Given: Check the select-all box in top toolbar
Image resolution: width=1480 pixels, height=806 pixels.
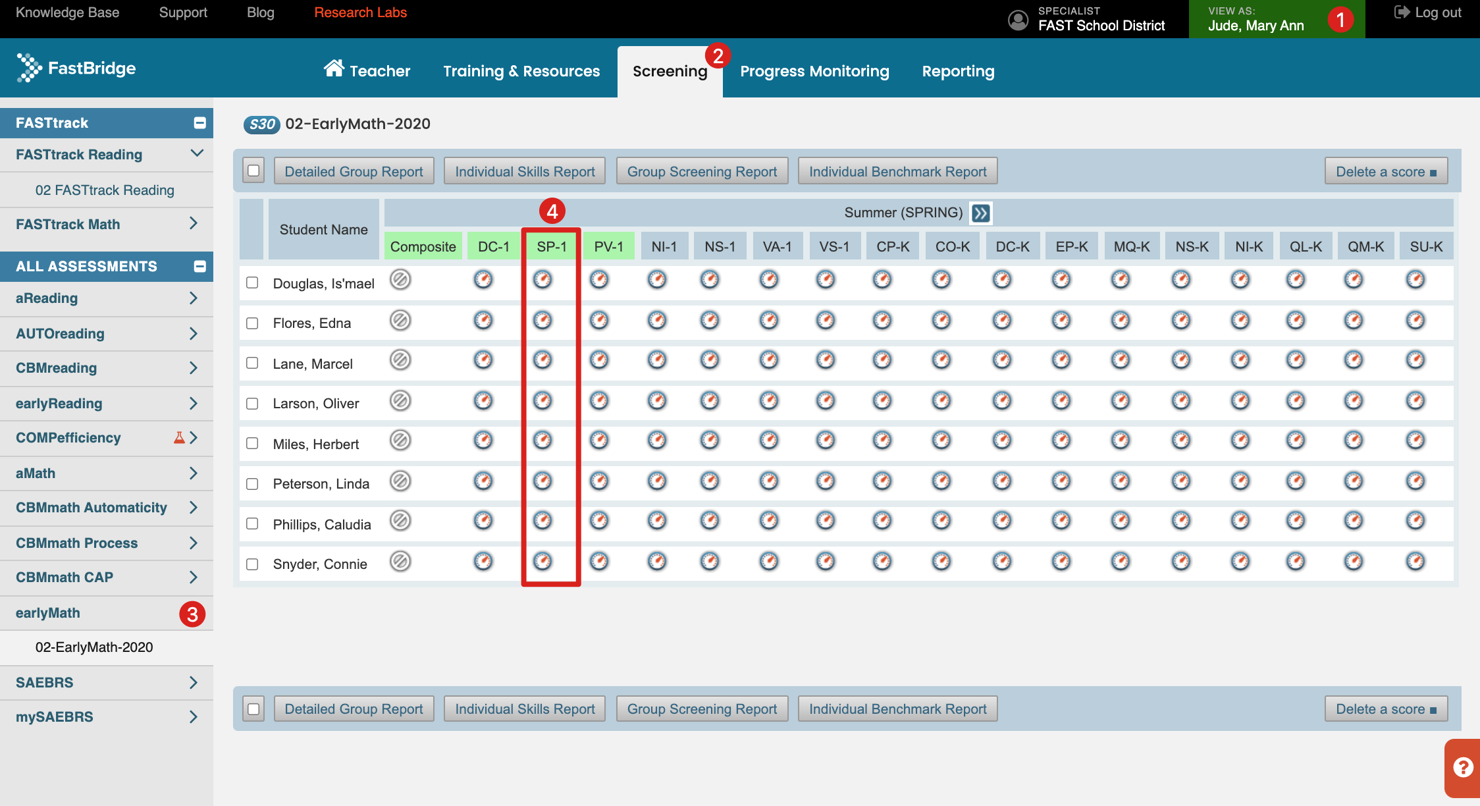Looking at the screenshot, I should coord(253,171).
